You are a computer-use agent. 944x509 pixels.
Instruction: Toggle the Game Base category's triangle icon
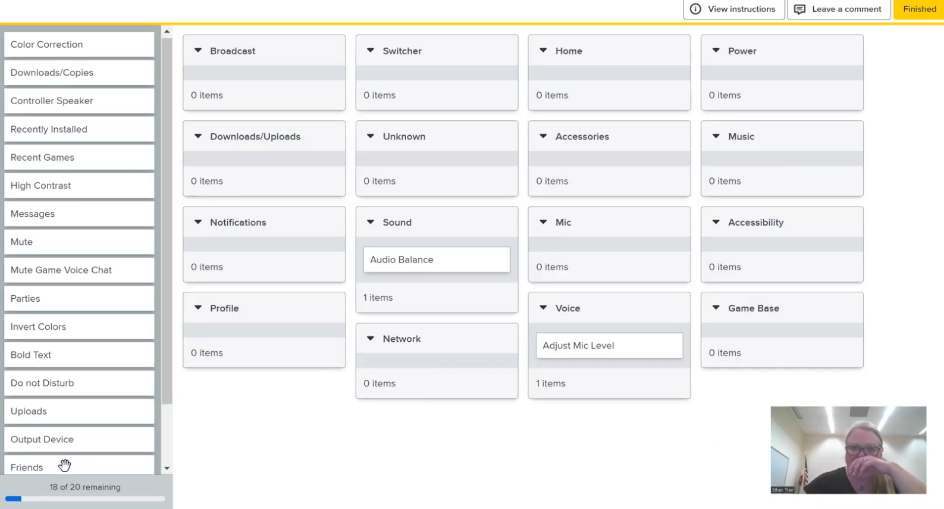[x=716, y=308]
